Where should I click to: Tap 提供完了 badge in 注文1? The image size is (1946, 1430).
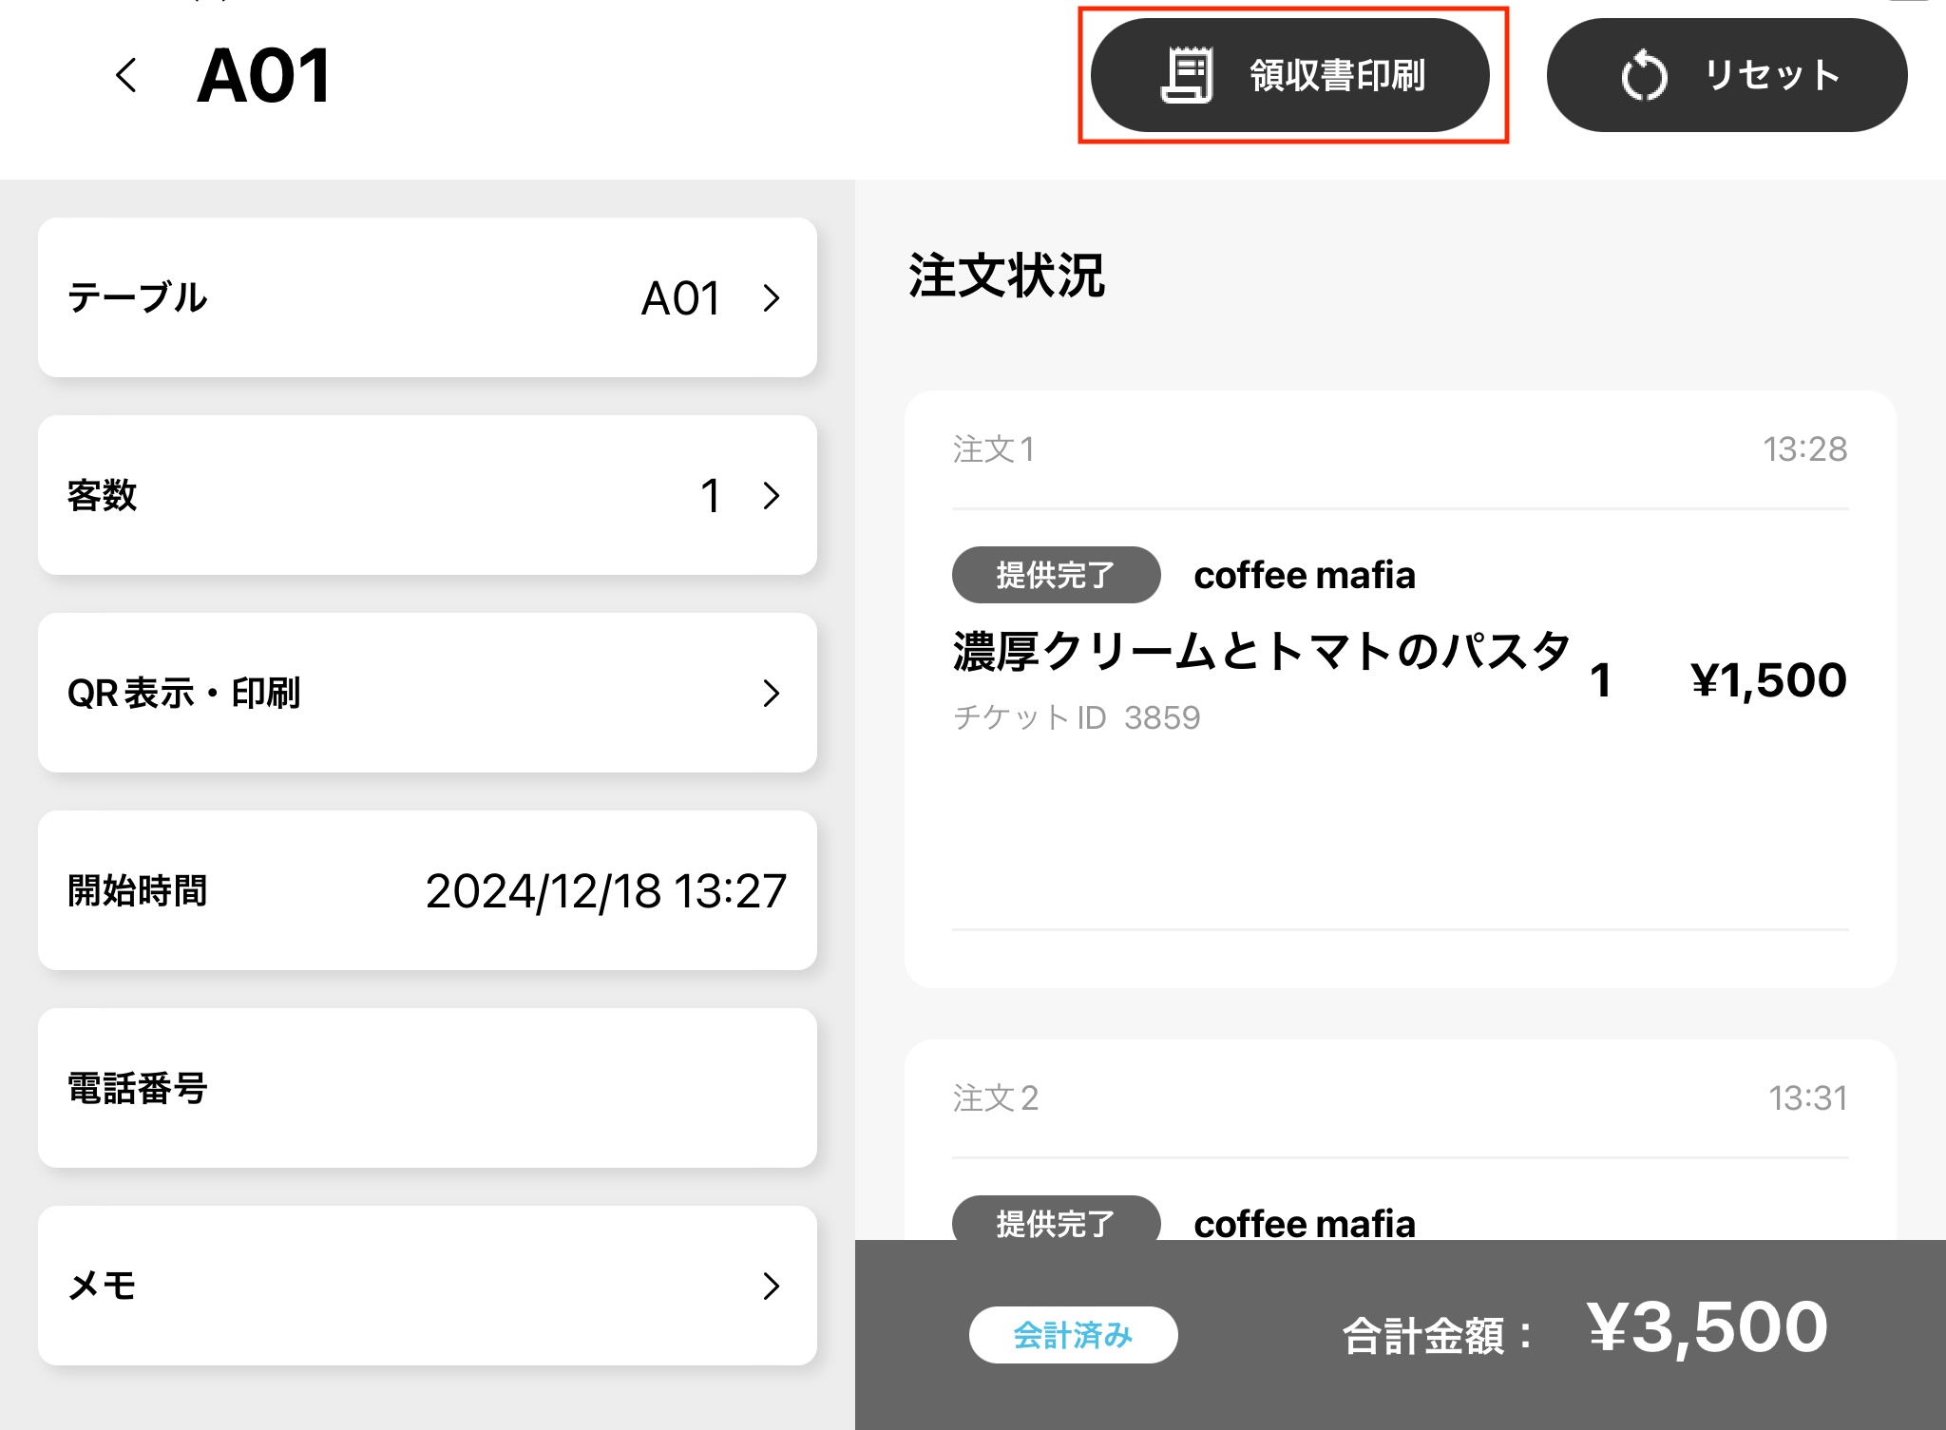pyautogui.click(x=1056, y=575)
